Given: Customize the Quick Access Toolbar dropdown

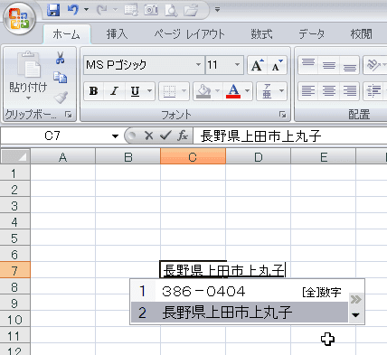Looking at the screenshot, I should [x=217, y=10].
